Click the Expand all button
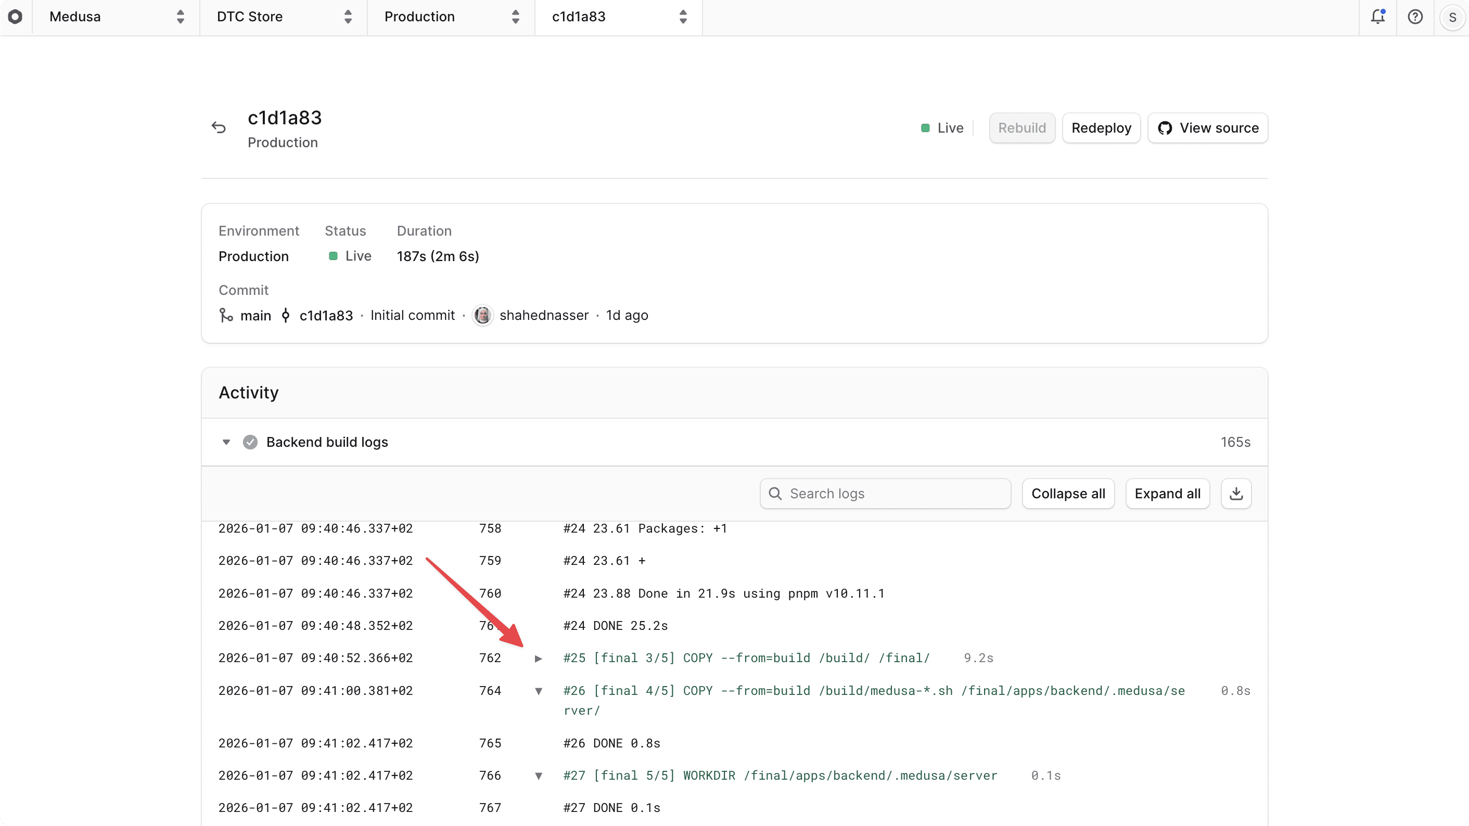Image resolution: width=1469 pixels, height=826 pixels. [1167, 493]
